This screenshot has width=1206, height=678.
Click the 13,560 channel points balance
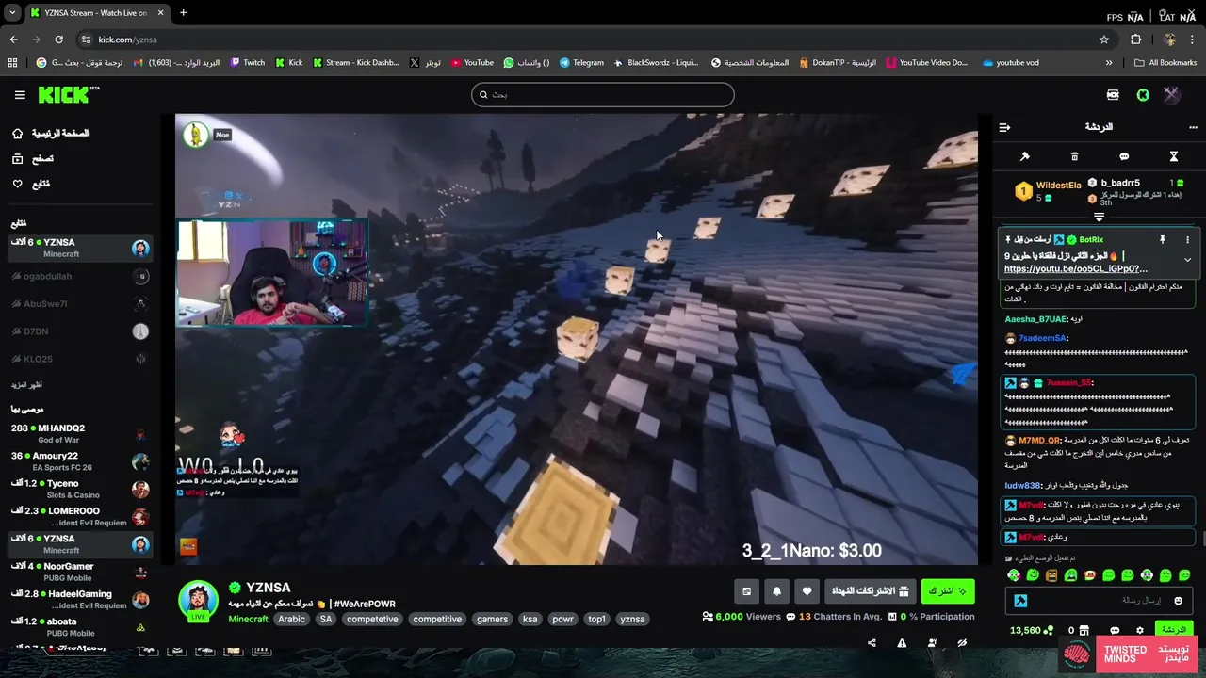pyautogui.click(x=1031, y=631)
